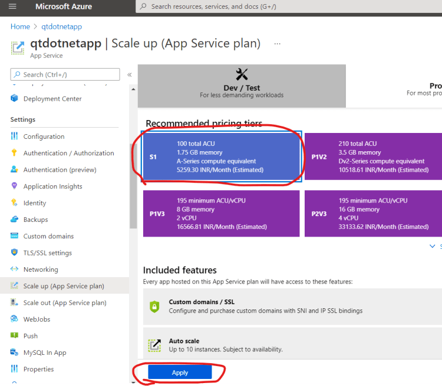Image resolution: width=442 pixels, height=386 pixels.
Task: Click the Push icon
Action: pos(14,335)
